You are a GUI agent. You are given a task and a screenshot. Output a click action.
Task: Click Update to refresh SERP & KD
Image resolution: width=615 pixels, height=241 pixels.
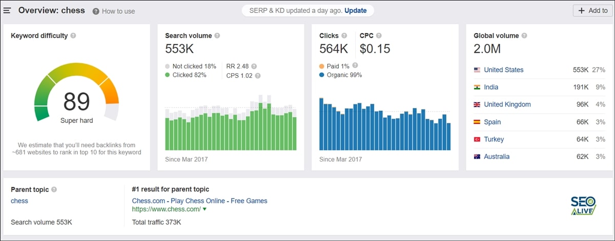pyautogui.click(x=355, y=11)
